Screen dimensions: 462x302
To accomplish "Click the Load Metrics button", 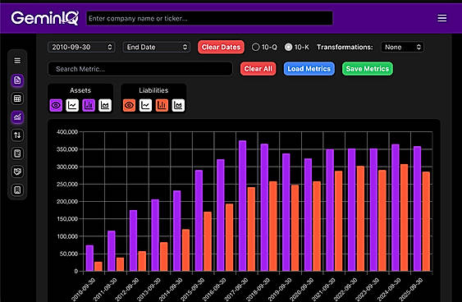I will (x=309, y=69).
